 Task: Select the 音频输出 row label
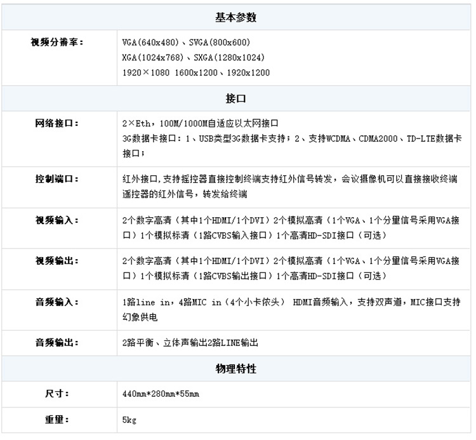tap(57, 342)
